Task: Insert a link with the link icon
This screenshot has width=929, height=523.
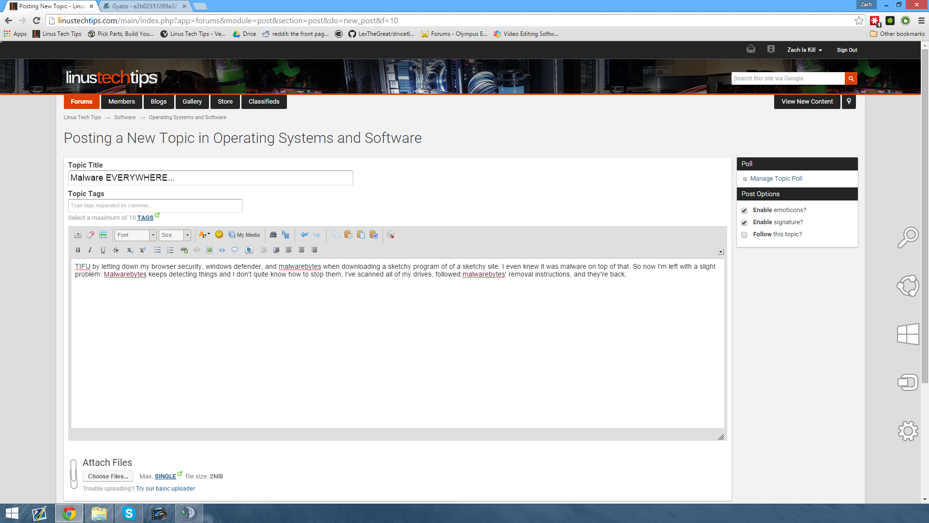Action: pyautogui.click(x=184, y=250)
